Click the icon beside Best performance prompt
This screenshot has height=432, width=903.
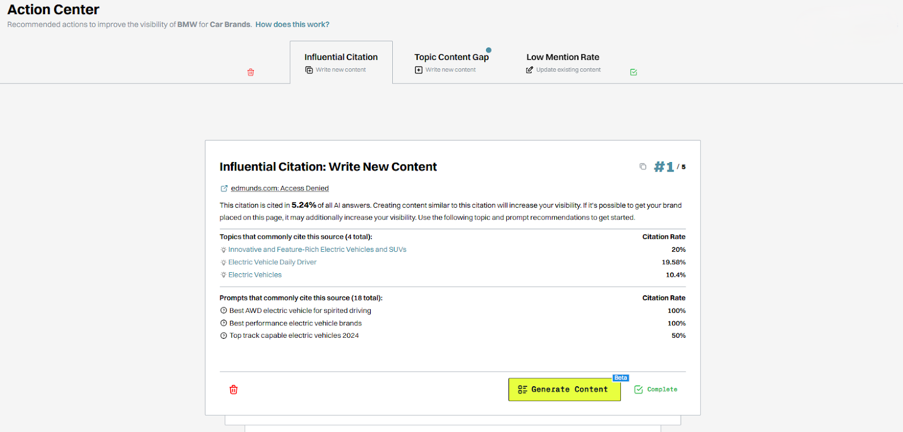click(x=223, y=323)
